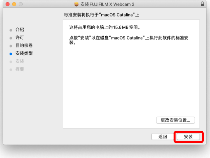Click the 返回 back button
210x158 pixels.
[x=163, y=137]
